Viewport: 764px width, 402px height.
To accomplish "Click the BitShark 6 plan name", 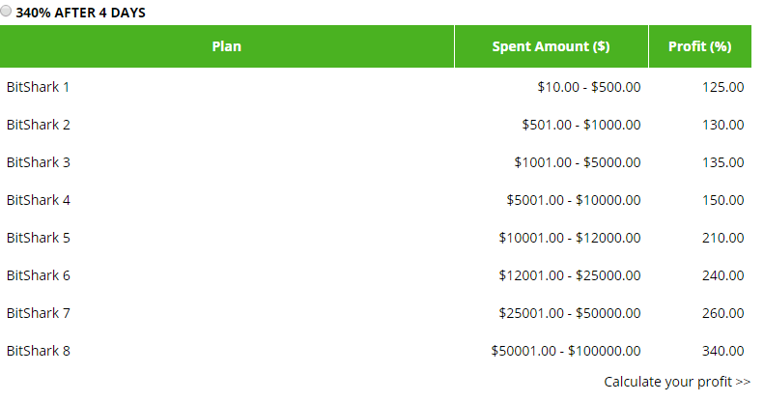I will [x=39, y=275].
